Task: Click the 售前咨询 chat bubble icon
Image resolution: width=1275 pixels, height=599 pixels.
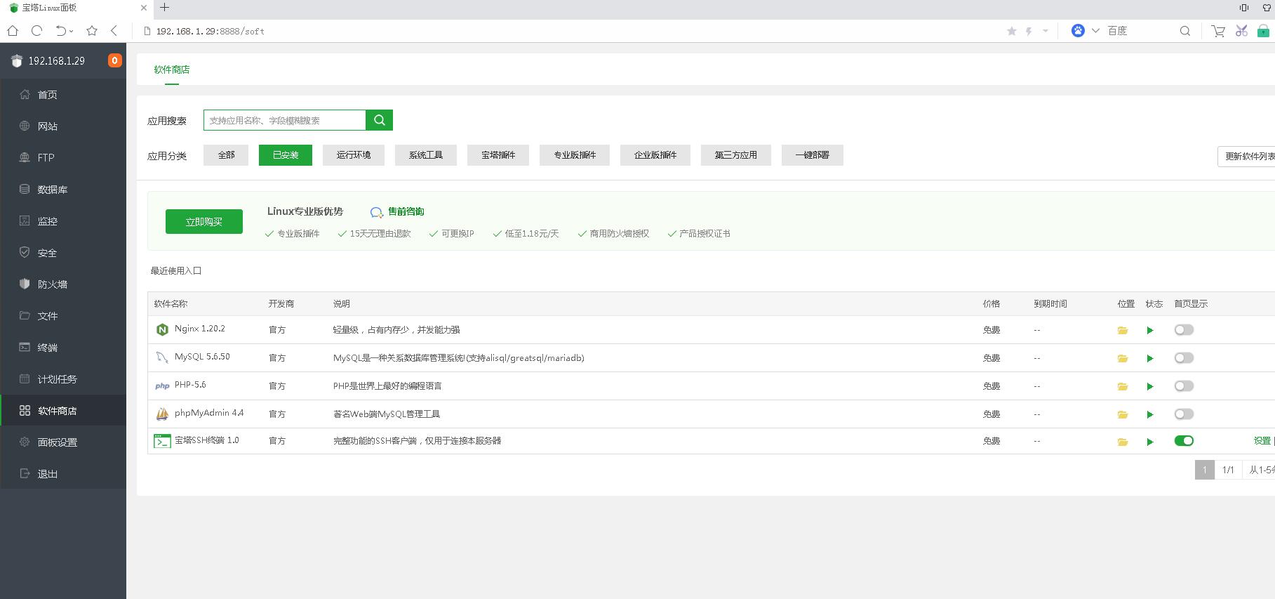Action: click(377, 212)
